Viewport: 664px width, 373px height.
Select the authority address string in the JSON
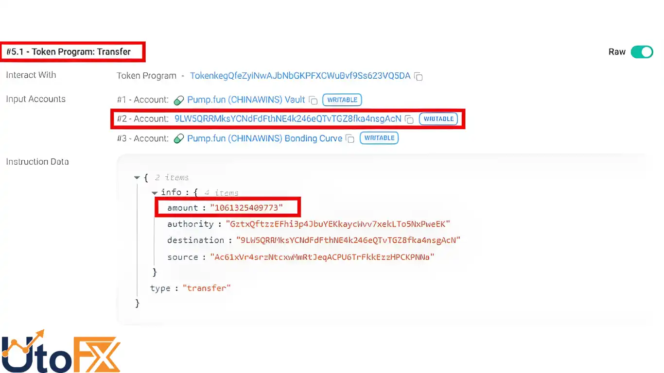point(338,224)
